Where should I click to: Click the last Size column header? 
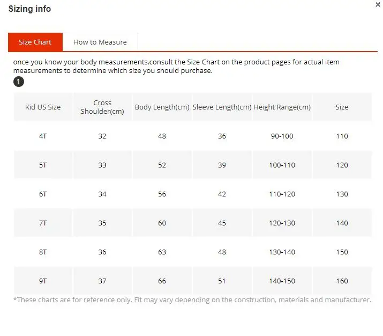point(342,107)
